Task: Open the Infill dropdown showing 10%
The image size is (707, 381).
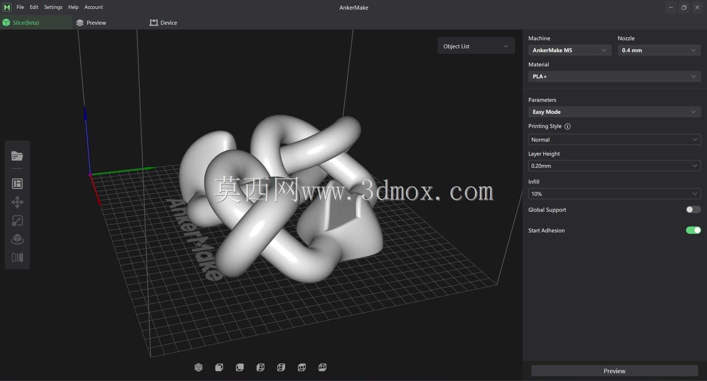Action: click(x=614, y=194)
